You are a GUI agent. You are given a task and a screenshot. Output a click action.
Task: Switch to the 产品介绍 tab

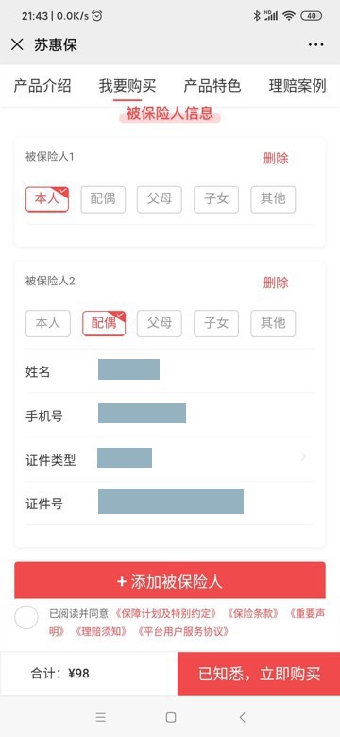click(x=42, y=86)
